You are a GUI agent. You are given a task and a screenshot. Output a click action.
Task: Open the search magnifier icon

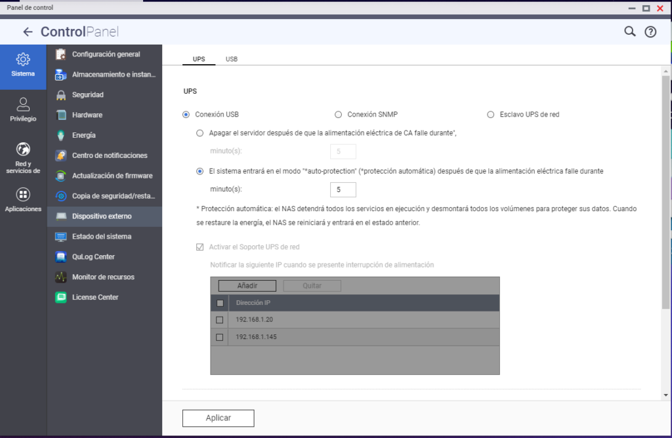click(629, 31)
